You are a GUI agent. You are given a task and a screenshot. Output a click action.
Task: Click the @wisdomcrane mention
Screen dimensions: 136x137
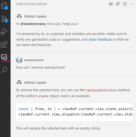[33, 24]
